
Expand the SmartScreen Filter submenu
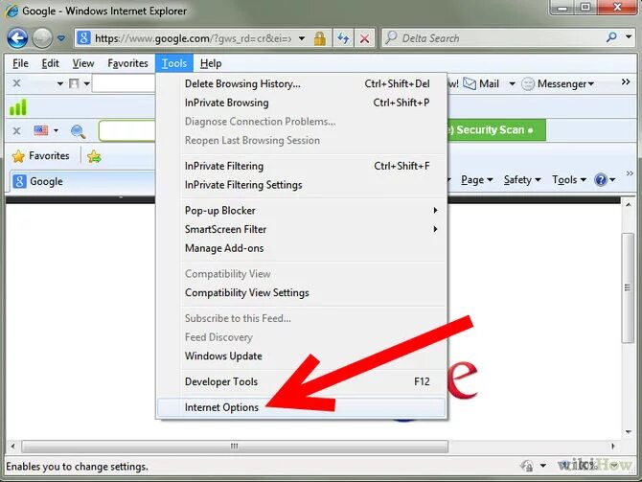(x=302, y=229)
